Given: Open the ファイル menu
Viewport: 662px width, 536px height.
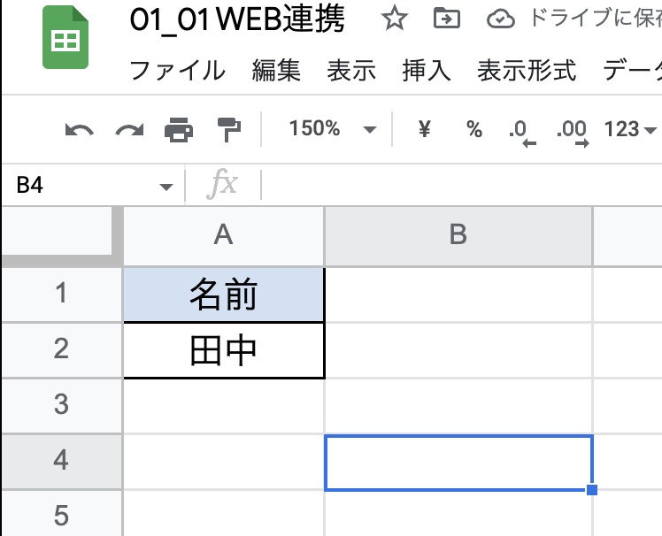Looking at the screenshot, I should click(177, 70).
